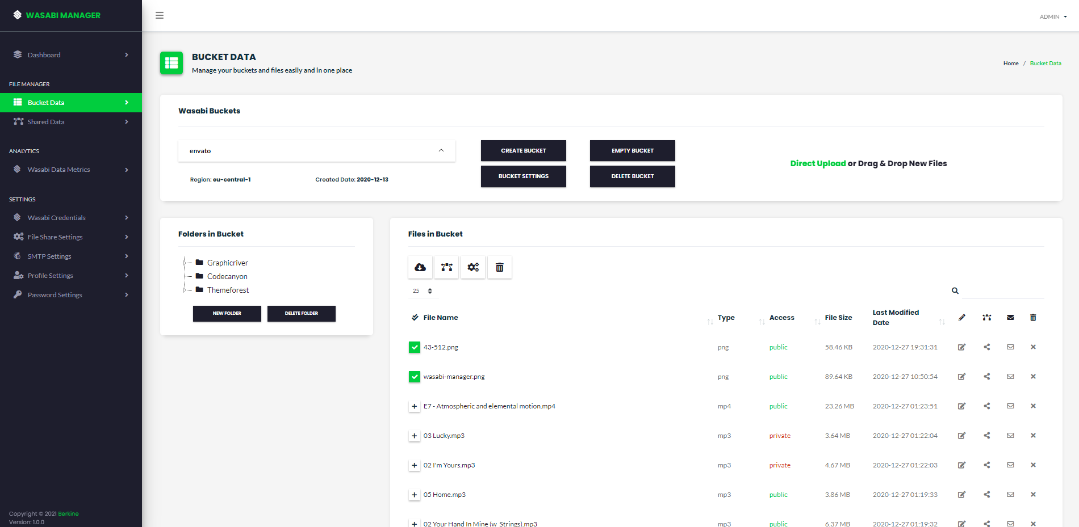Click the Direct Upload link
This screenshot has width=1079, height=527.
[818, 163]
